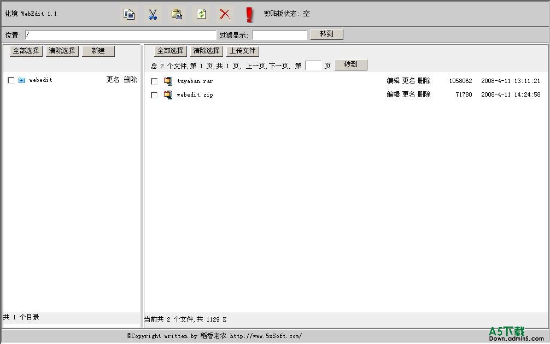This screenshot has width=550, height=344.
Task: Click the Cut scissors icon
Action: tap(153, 14)
